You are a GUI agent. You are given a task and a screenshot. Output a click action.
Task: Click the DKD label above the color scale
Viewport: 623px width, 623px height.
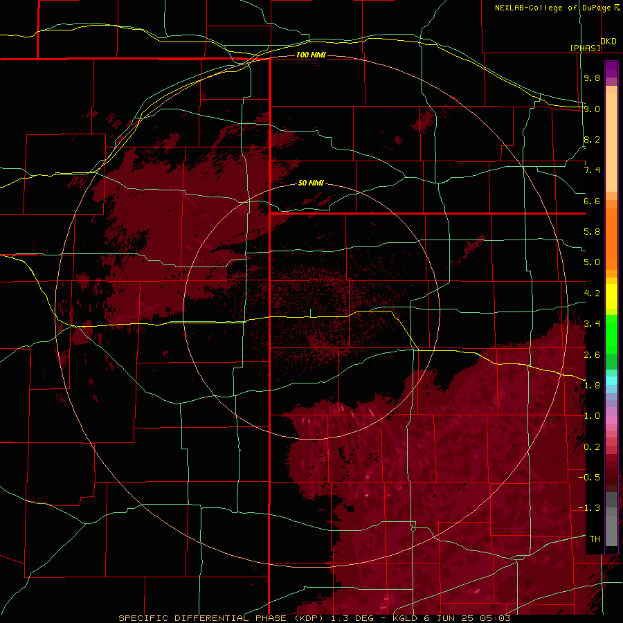click(608, 42)
